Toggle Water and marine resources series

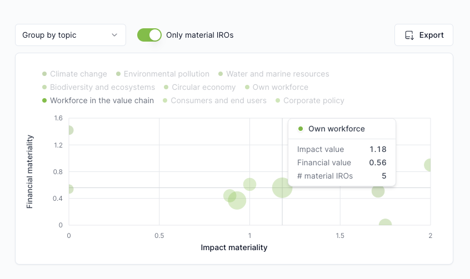click(274, 74)
